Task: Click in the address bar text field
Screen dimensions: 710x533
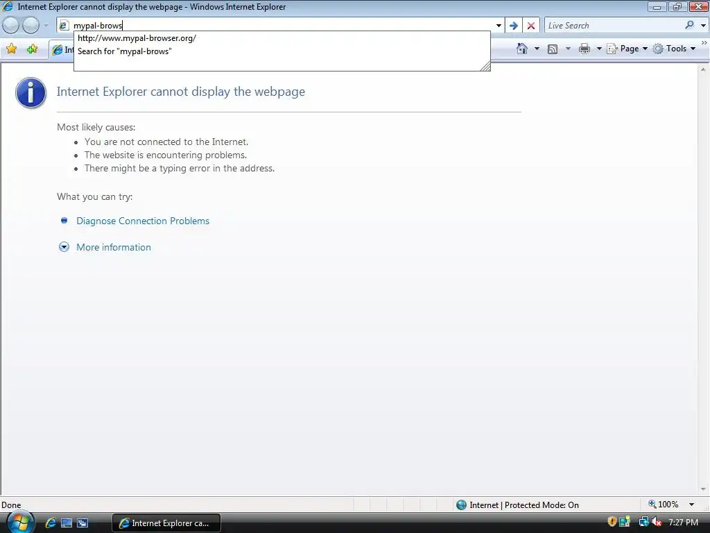Action: (x=281, y=26)
